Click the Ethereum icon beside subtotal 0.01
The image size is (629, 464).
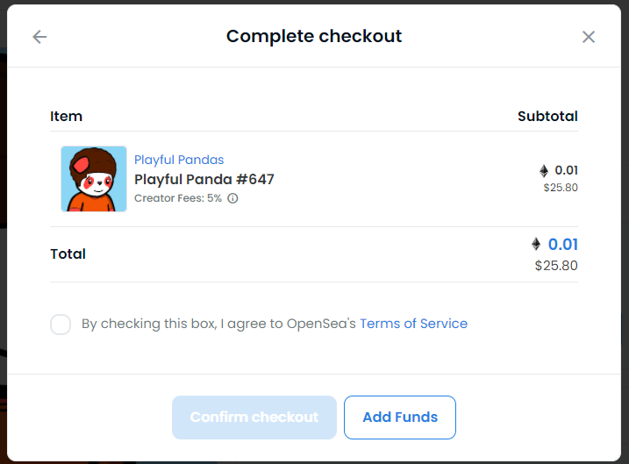coord(544,171)
